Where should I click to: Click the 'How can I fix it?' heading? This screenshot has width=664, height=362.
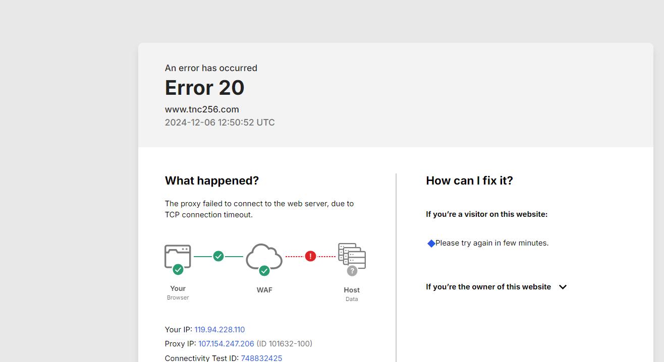469,180
